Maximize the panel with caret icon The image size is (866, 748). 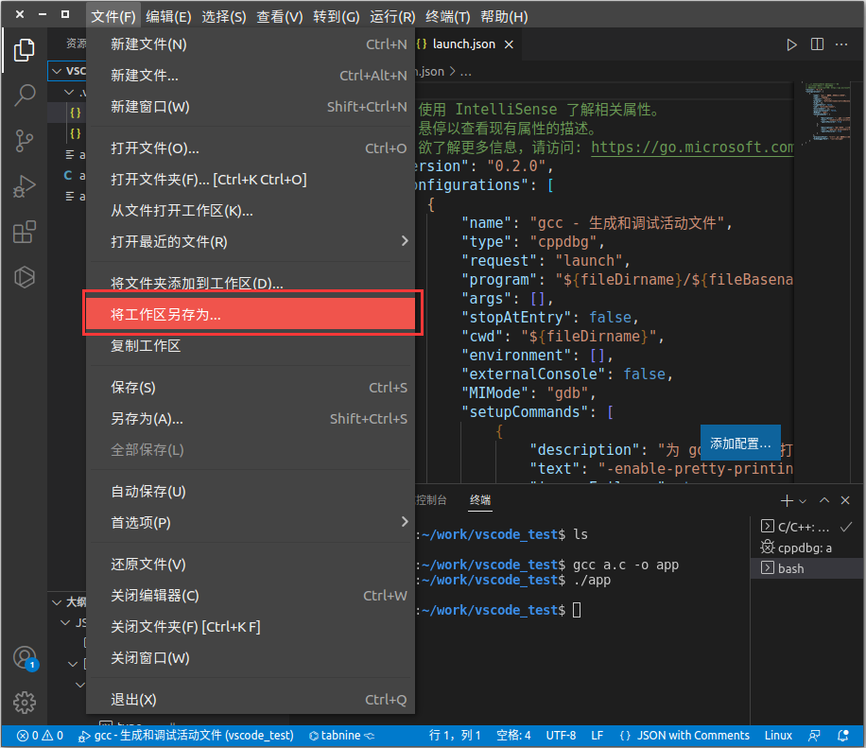coord(824,500)
